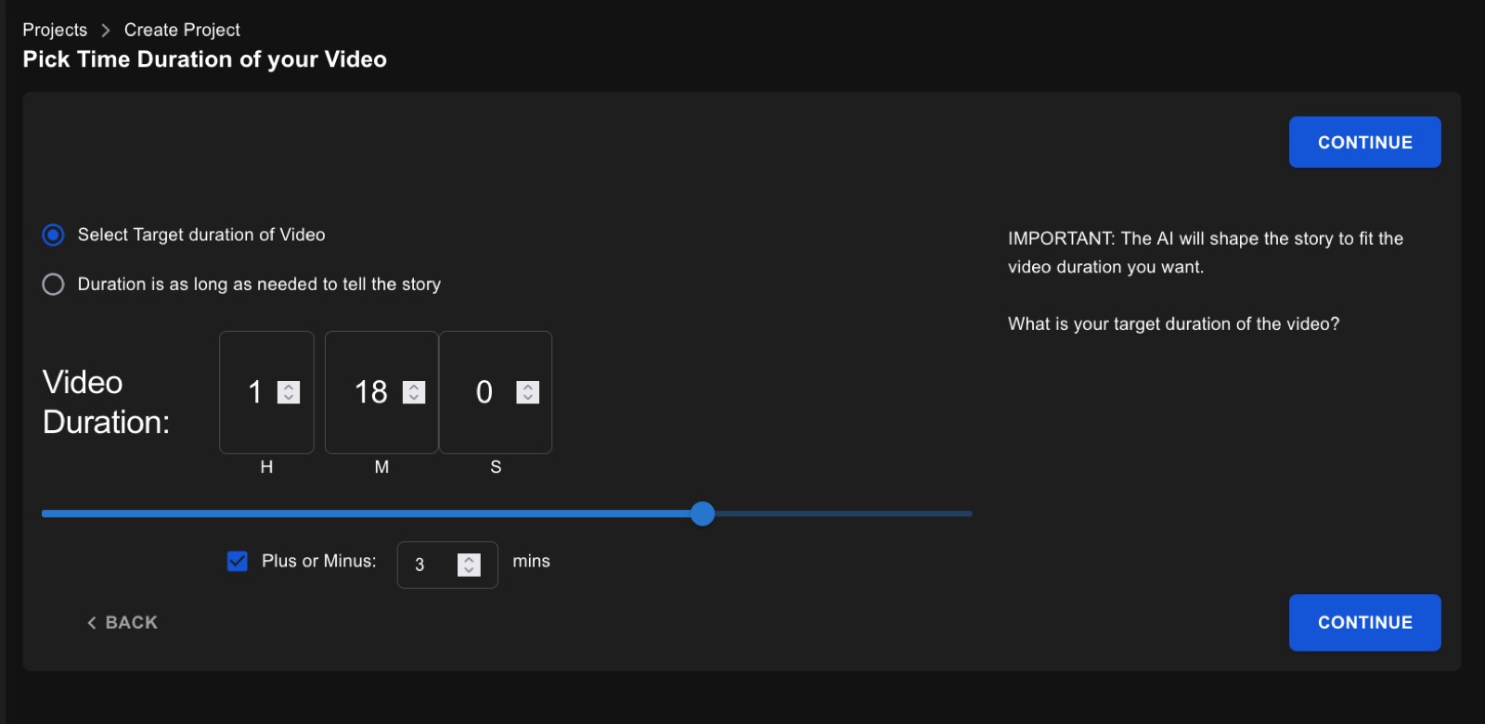Uncheck the Plus or Minus checkbox
Screen dimensions: 1485x724
point(238,561)
